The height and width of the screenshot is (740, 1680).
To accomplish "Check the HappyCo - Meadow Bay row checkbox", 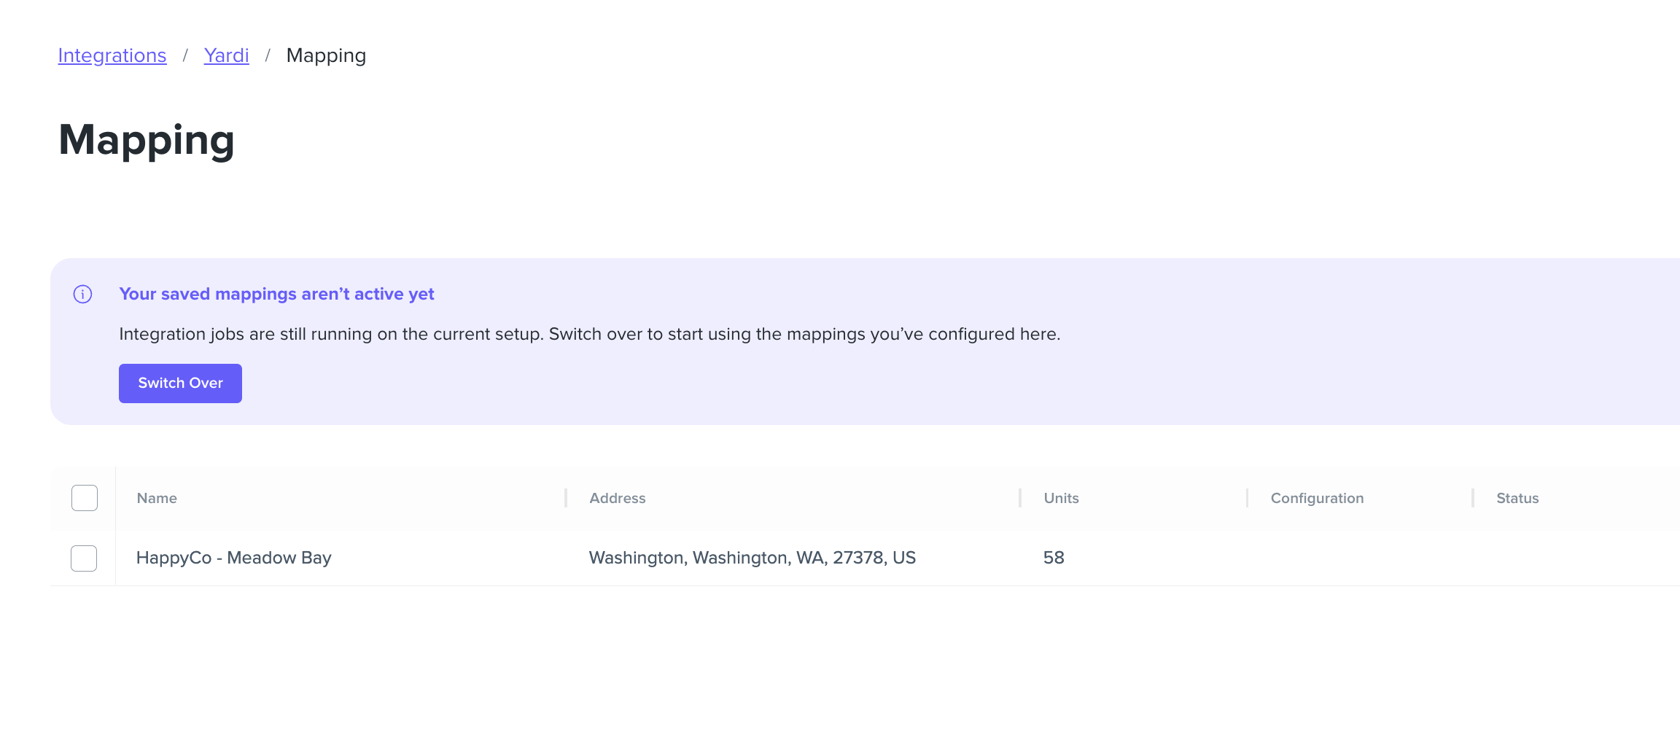I will 84,558.
